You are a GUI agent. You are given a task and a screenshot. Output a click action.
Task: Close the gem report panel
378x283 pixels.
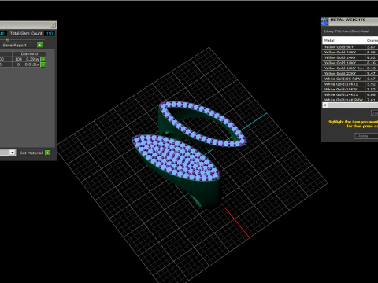[54, 25]
